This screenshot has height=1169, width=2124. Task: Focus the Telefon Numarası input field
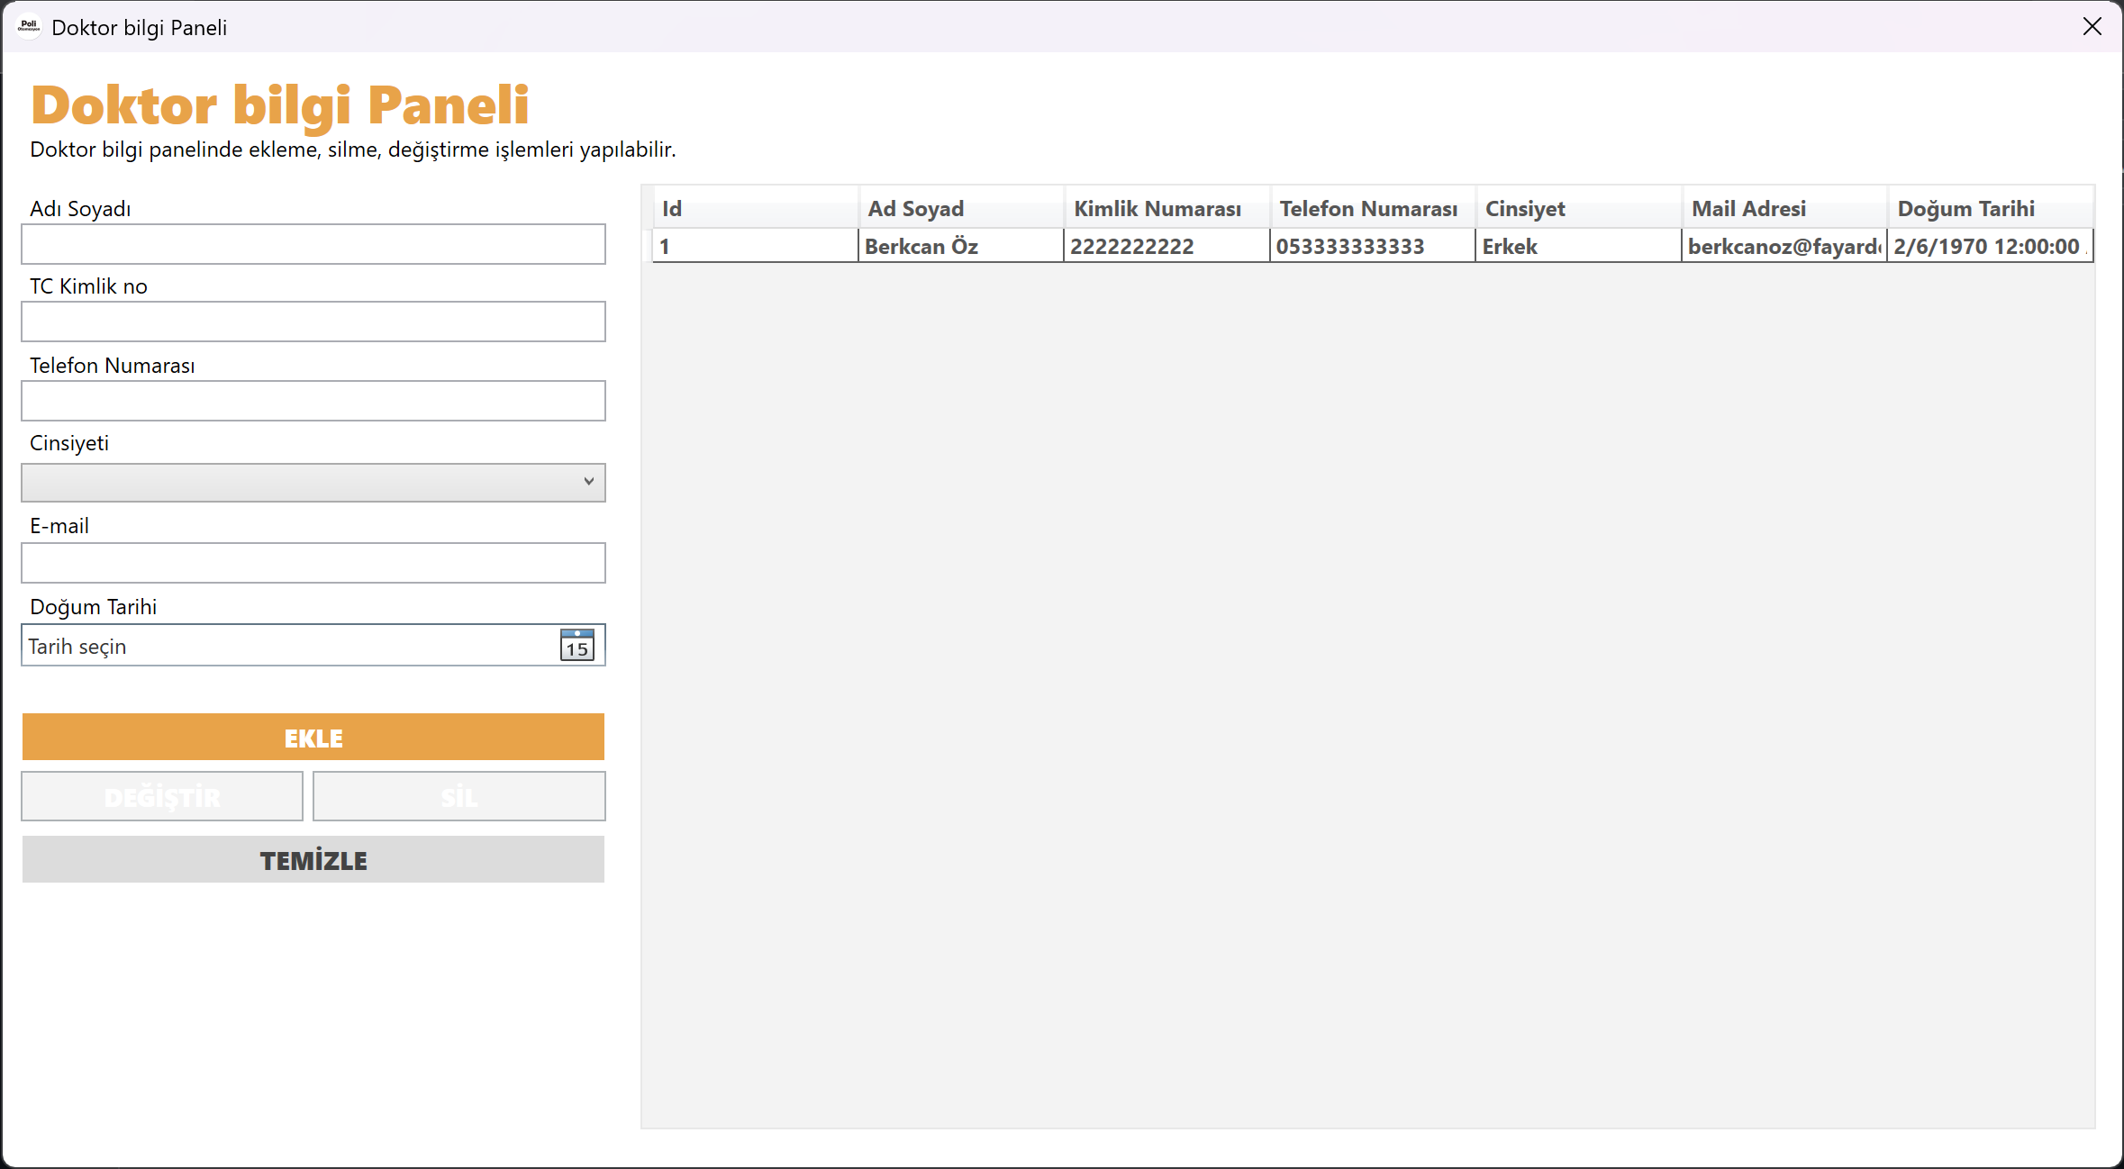(313, 401)
